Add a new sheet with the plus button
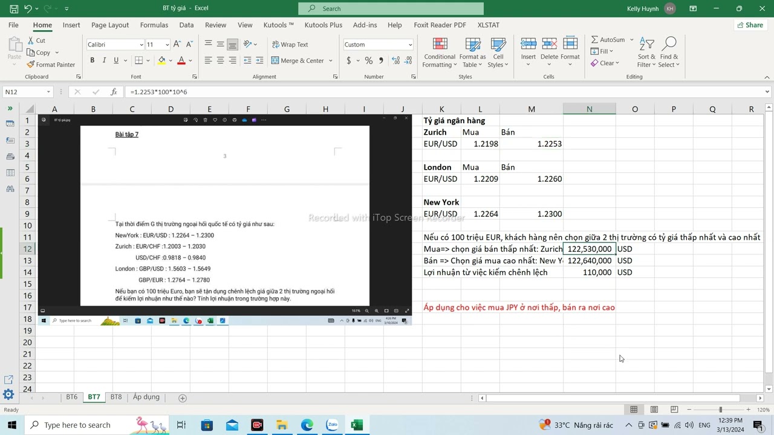The height and width of the screenshot is (435, 774). tap(183, 398)
